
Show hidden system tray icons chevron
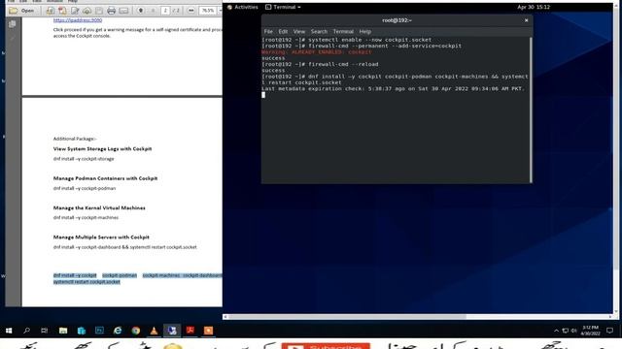tap(556, 331)
